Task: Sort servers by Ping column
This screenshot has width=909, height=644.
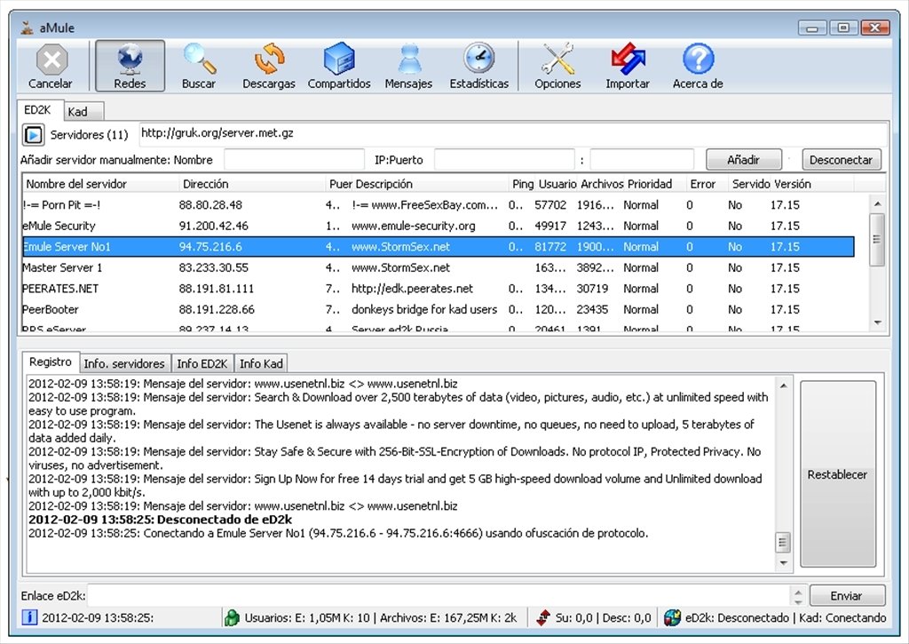Action: pos(522,184)
